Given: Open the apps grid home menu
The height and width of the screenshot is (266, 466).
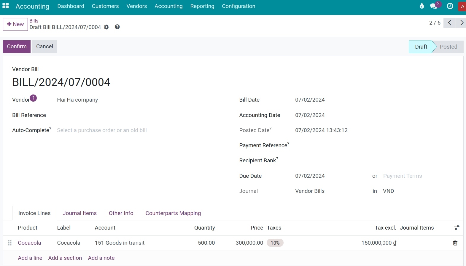Looking at the screenshot, I should click(x=6, y=6).
